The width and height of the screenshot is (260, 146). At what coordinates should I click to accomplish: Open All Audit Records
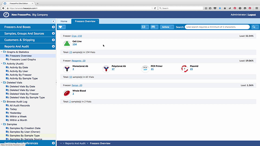pyautogui.click(x=20, y=105)
